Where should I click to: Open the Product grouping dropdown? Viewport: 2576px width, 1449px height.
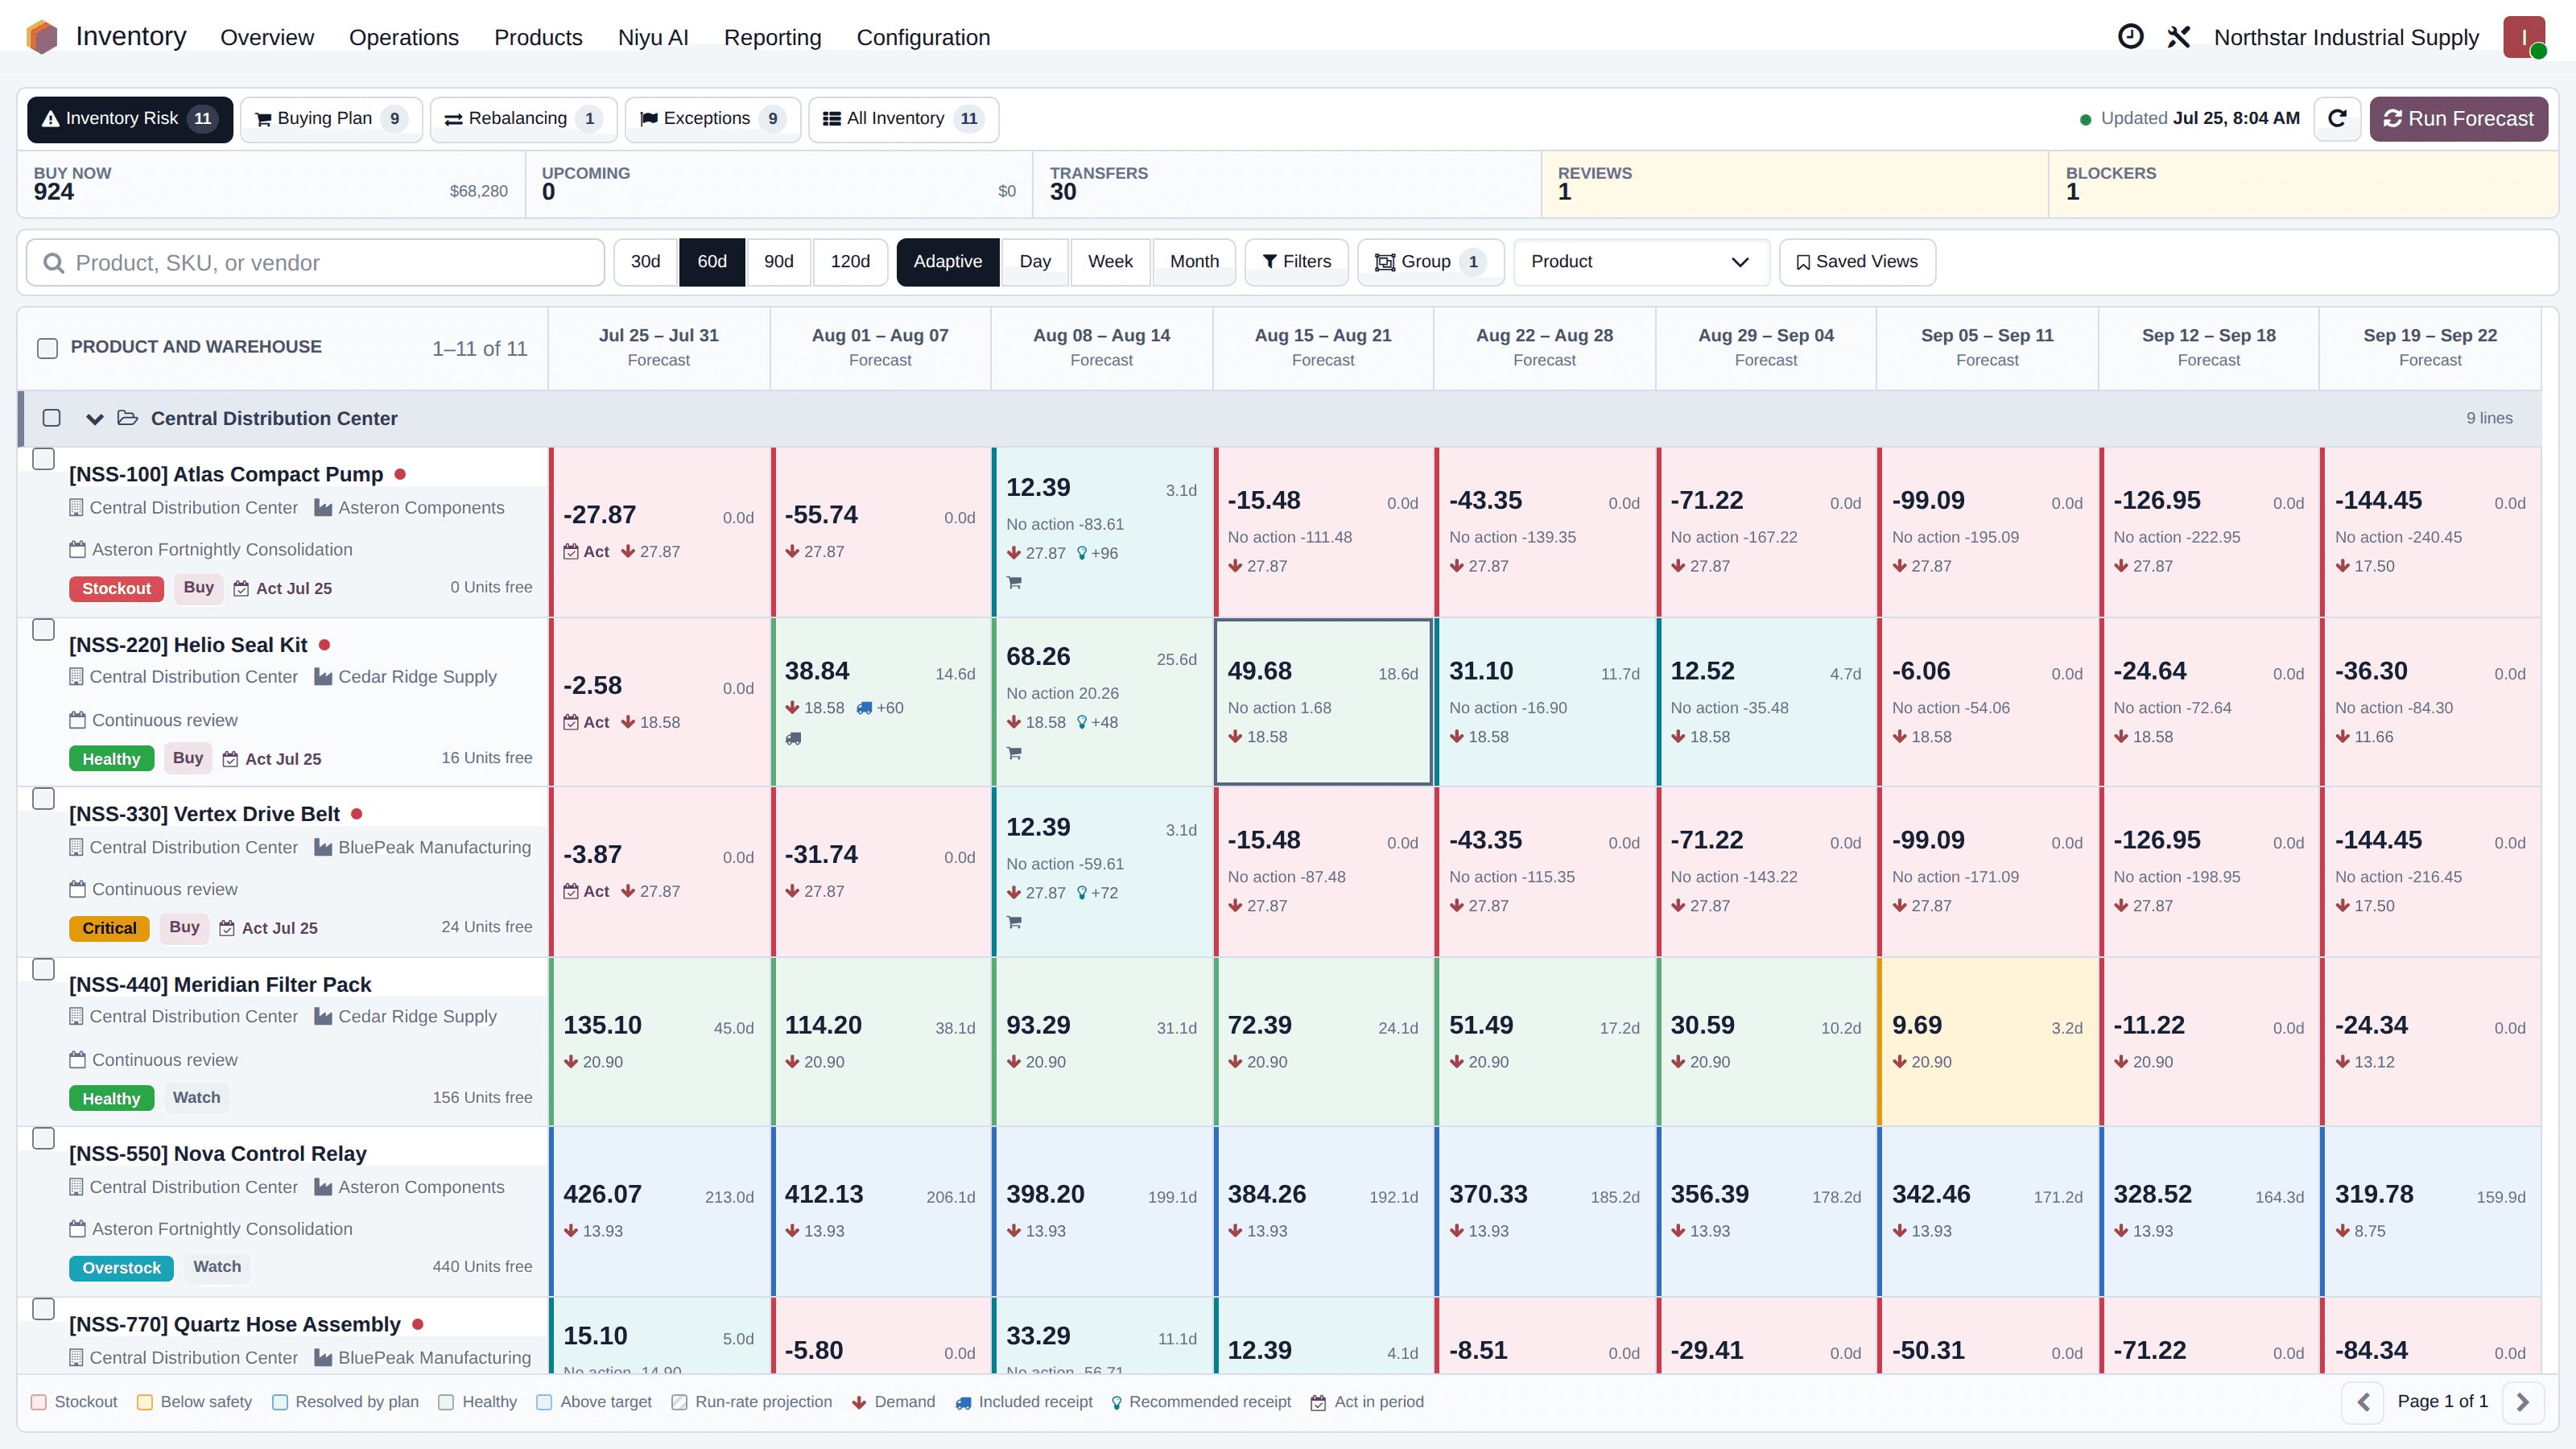point(1641,262)
